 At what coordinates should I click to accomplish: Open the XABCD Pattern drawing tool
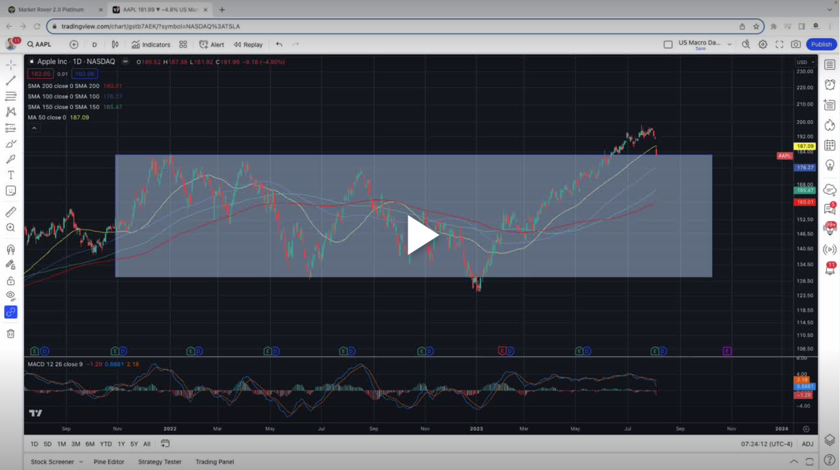10,112
